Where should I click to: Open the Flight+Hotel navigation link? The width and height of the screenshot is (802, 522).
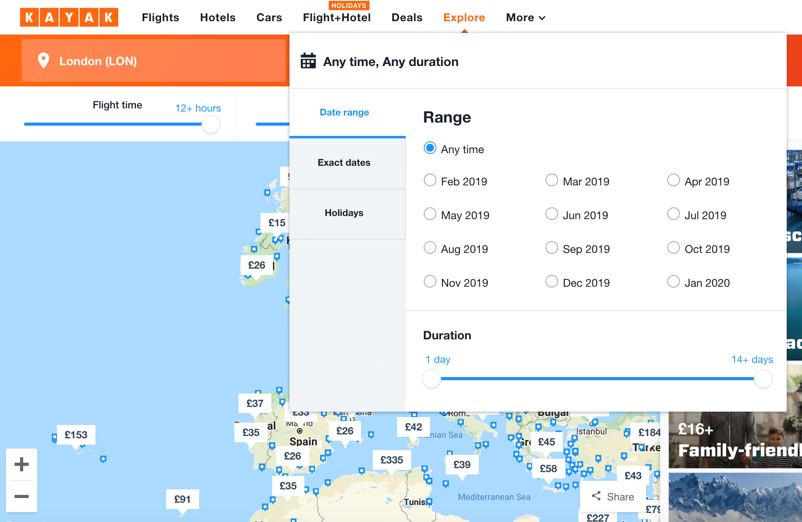pyautogui.click(x=337, y=18)
